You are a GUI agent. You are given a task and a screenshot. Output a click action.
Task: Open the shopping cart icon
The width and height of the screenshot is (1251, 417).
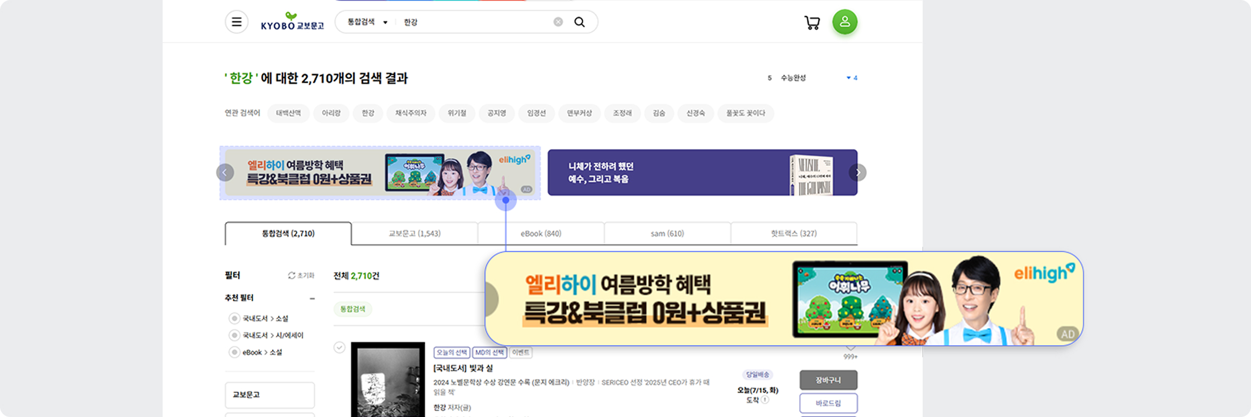[x=812, y=22]
